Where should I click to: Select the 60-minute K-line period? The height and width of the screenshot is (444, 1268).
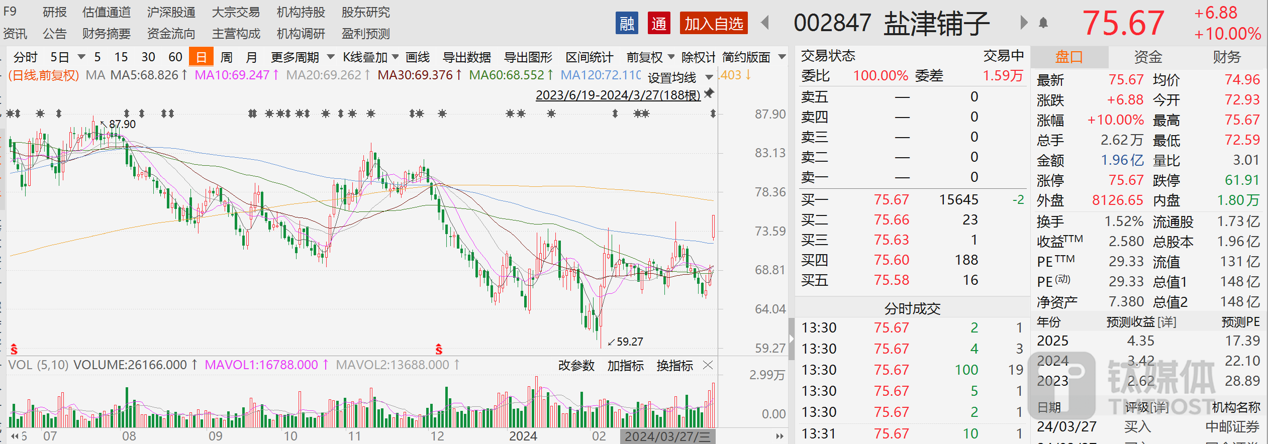click(175, 57)
